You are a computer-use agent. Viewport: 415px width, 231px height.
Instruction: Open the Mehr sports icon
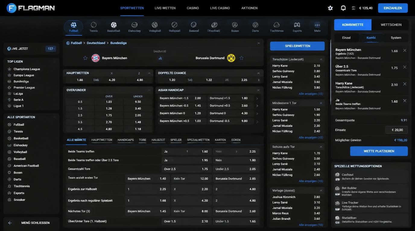click(x=317, y=27)
